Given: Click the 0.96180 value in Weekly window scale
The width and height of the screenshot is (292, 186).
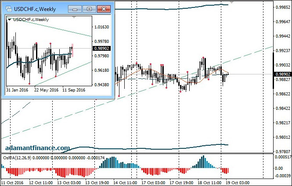Looking at the screenshot, I should point(102,70).
